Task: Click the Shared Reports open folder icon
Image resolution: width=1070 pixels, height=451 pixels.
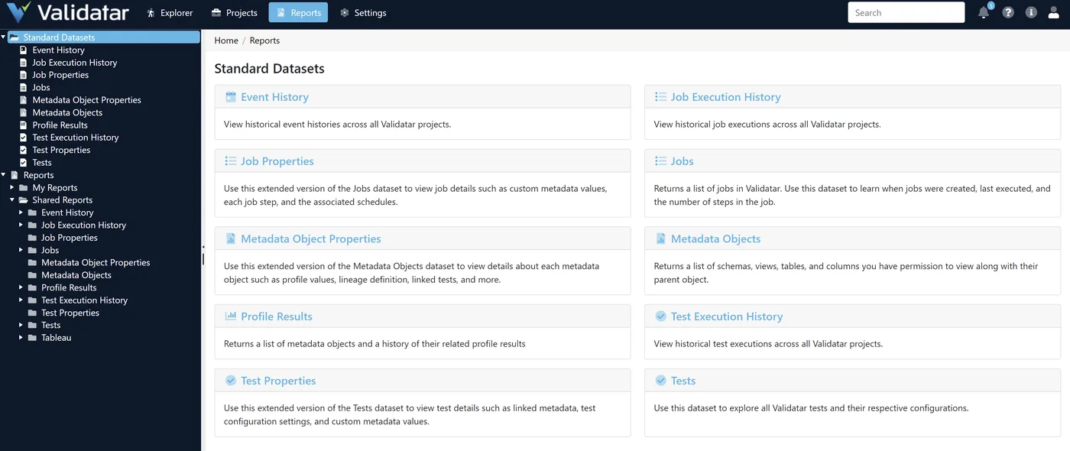Action: [x=23, y=200]
